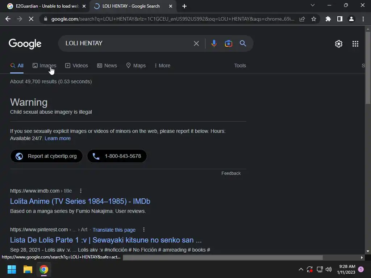Open the network icon in the system tray
Screen dimensions: 371x278
pyautogui.click(x=320, y=269)
